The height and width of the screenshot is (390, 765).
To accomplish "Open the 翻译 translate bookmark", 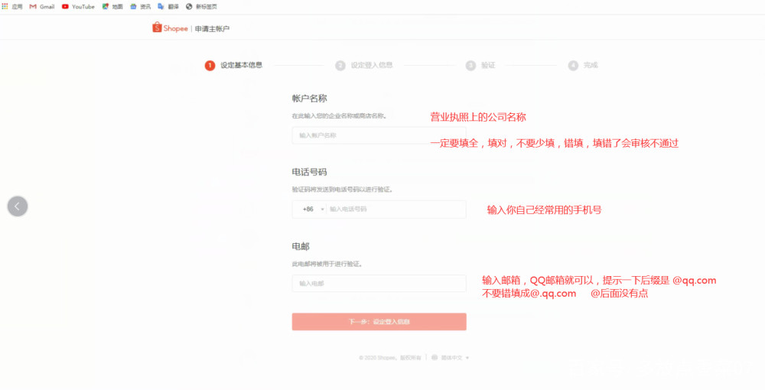I will click(168, 7).
